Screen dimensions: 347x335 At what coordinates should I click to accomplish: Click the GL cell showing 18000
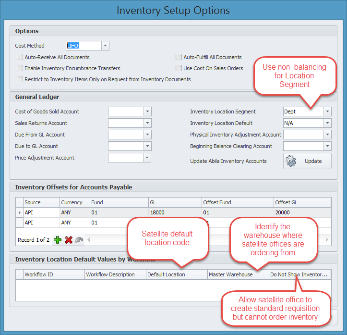(175, 212)
